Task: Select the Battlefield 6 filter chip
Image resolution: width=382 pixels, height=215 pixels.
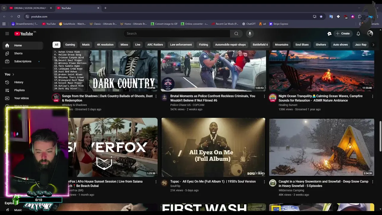Action: pyautogui.click(x=260, y=45)
